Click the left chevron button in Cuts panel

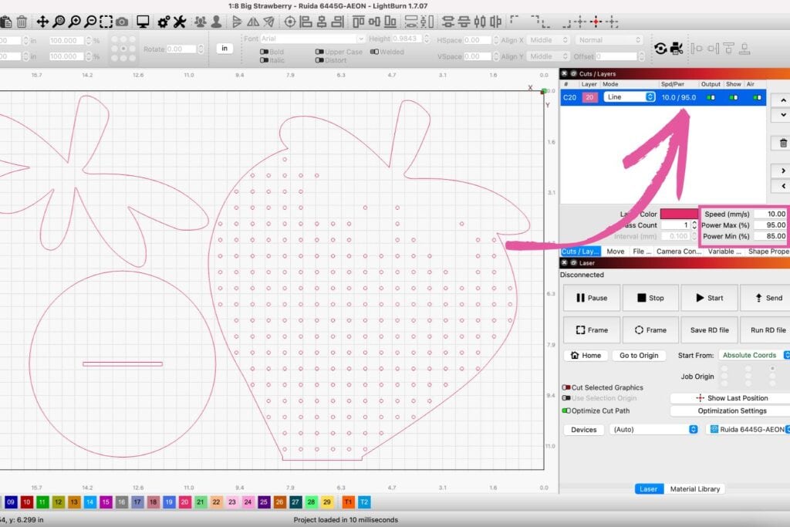click(x=783, y=186)
